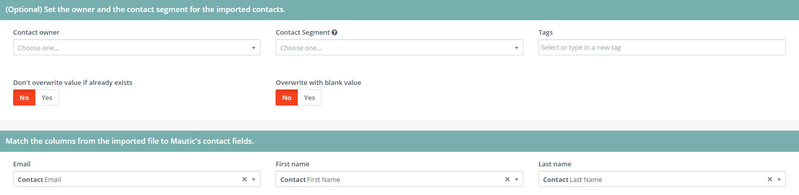The width and height of the screenshot is (799, 195).
Task: Select No for Don't overwrite value if exists
Action: click(24, 97)
